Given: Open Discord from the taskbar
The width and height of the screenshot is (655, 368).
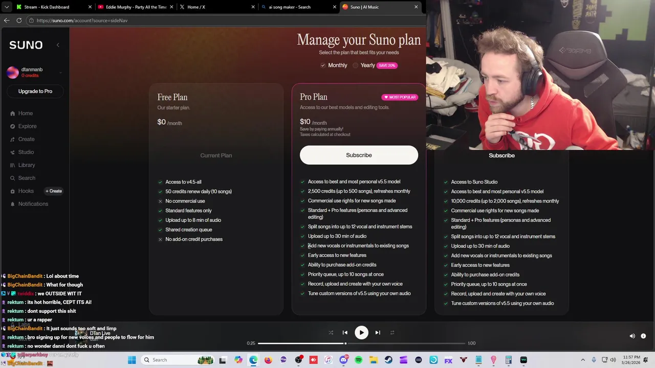Looking at the screenshot, I should (x=343, y=360).
